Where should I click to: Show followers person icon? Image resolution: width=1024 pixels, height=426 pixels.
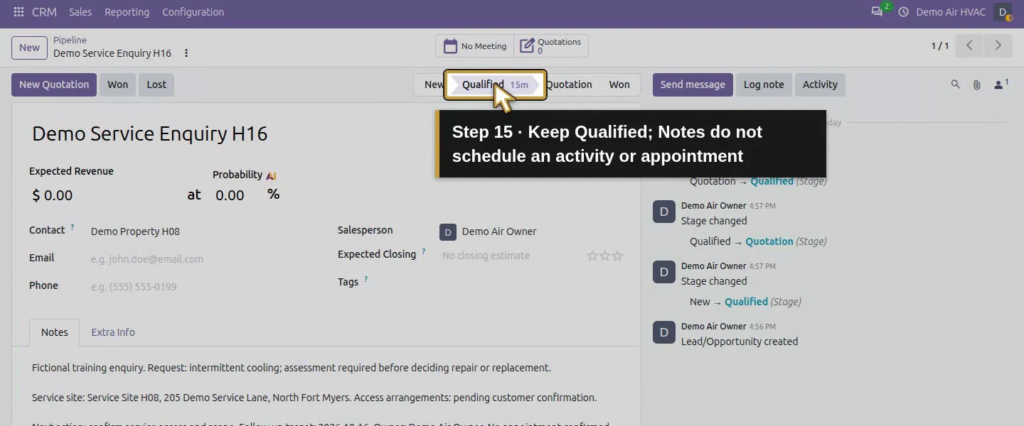click(1001, 84)
